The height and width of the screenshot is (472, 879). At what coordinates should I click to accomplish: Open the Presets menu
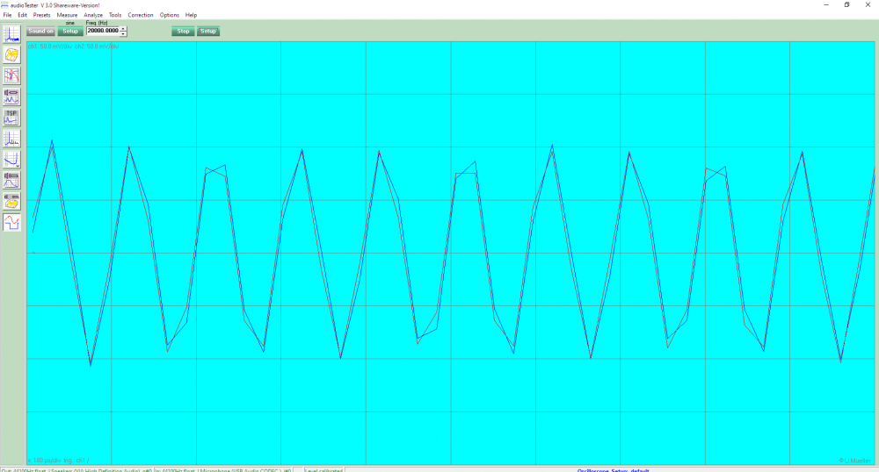(41, 15)
